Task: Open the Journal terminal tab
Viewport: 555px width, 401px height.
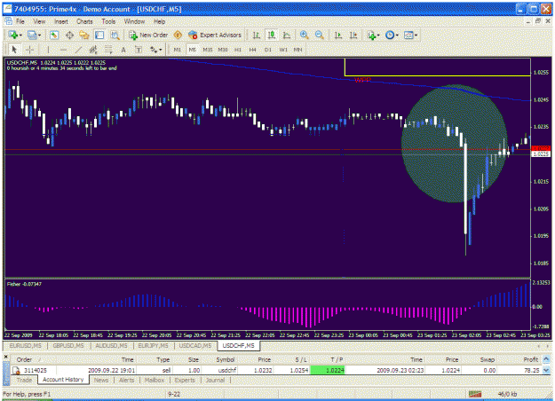Action: [x=215, y=380]
